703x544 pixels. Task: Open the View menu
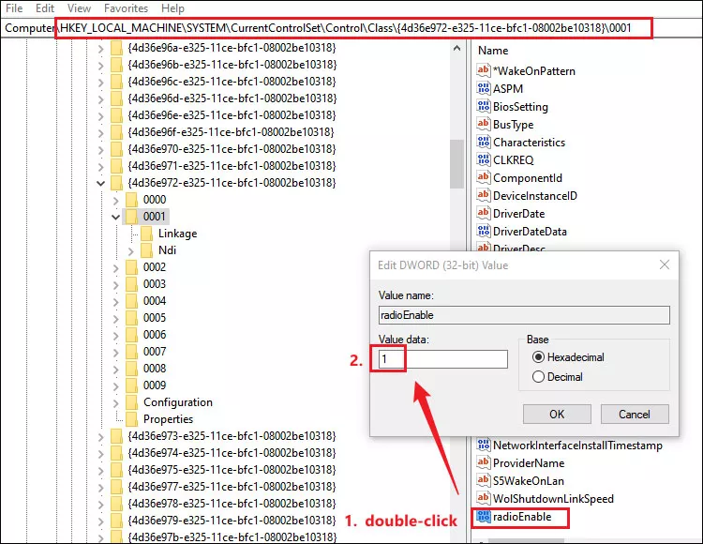coord(80,8)
